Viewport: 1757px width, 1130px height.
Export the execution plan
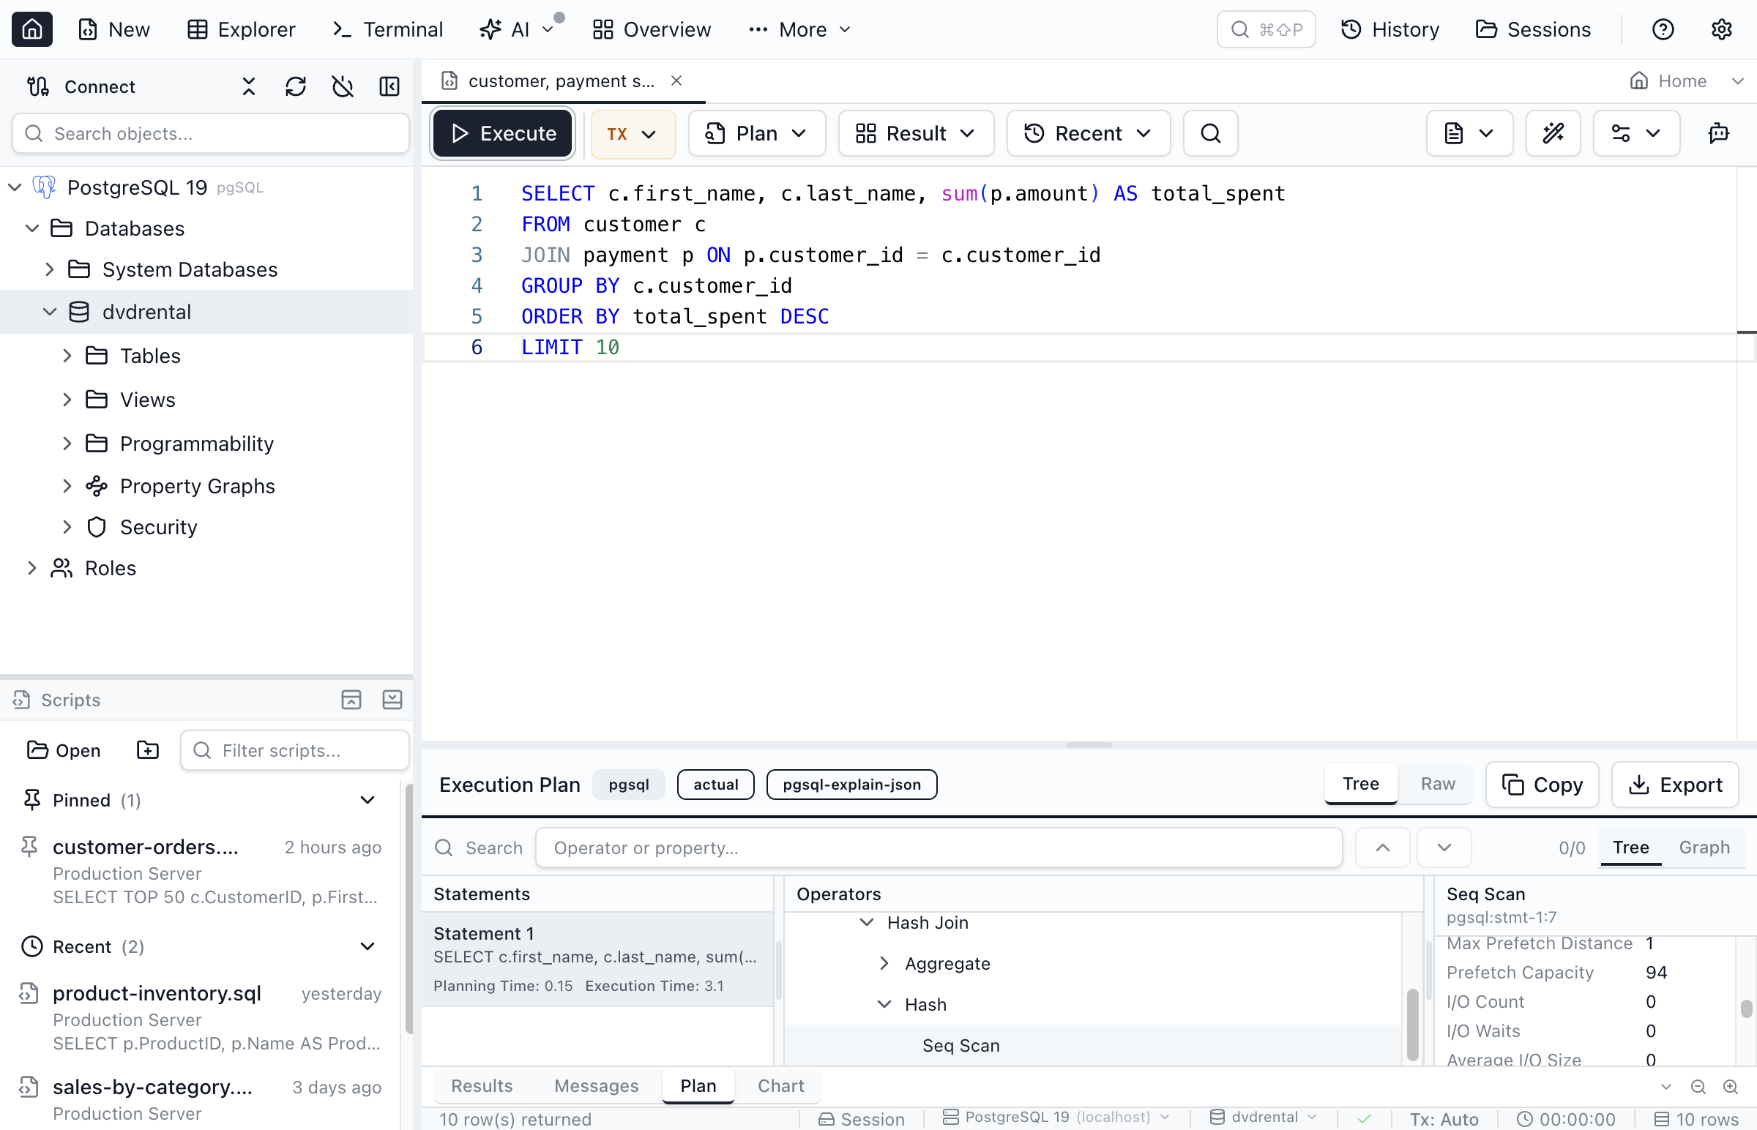point(1675,785)
